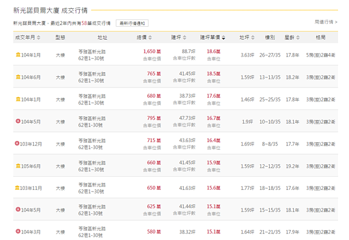
Task: Select the 765 萬 total price
Action: tap(154, 74)
